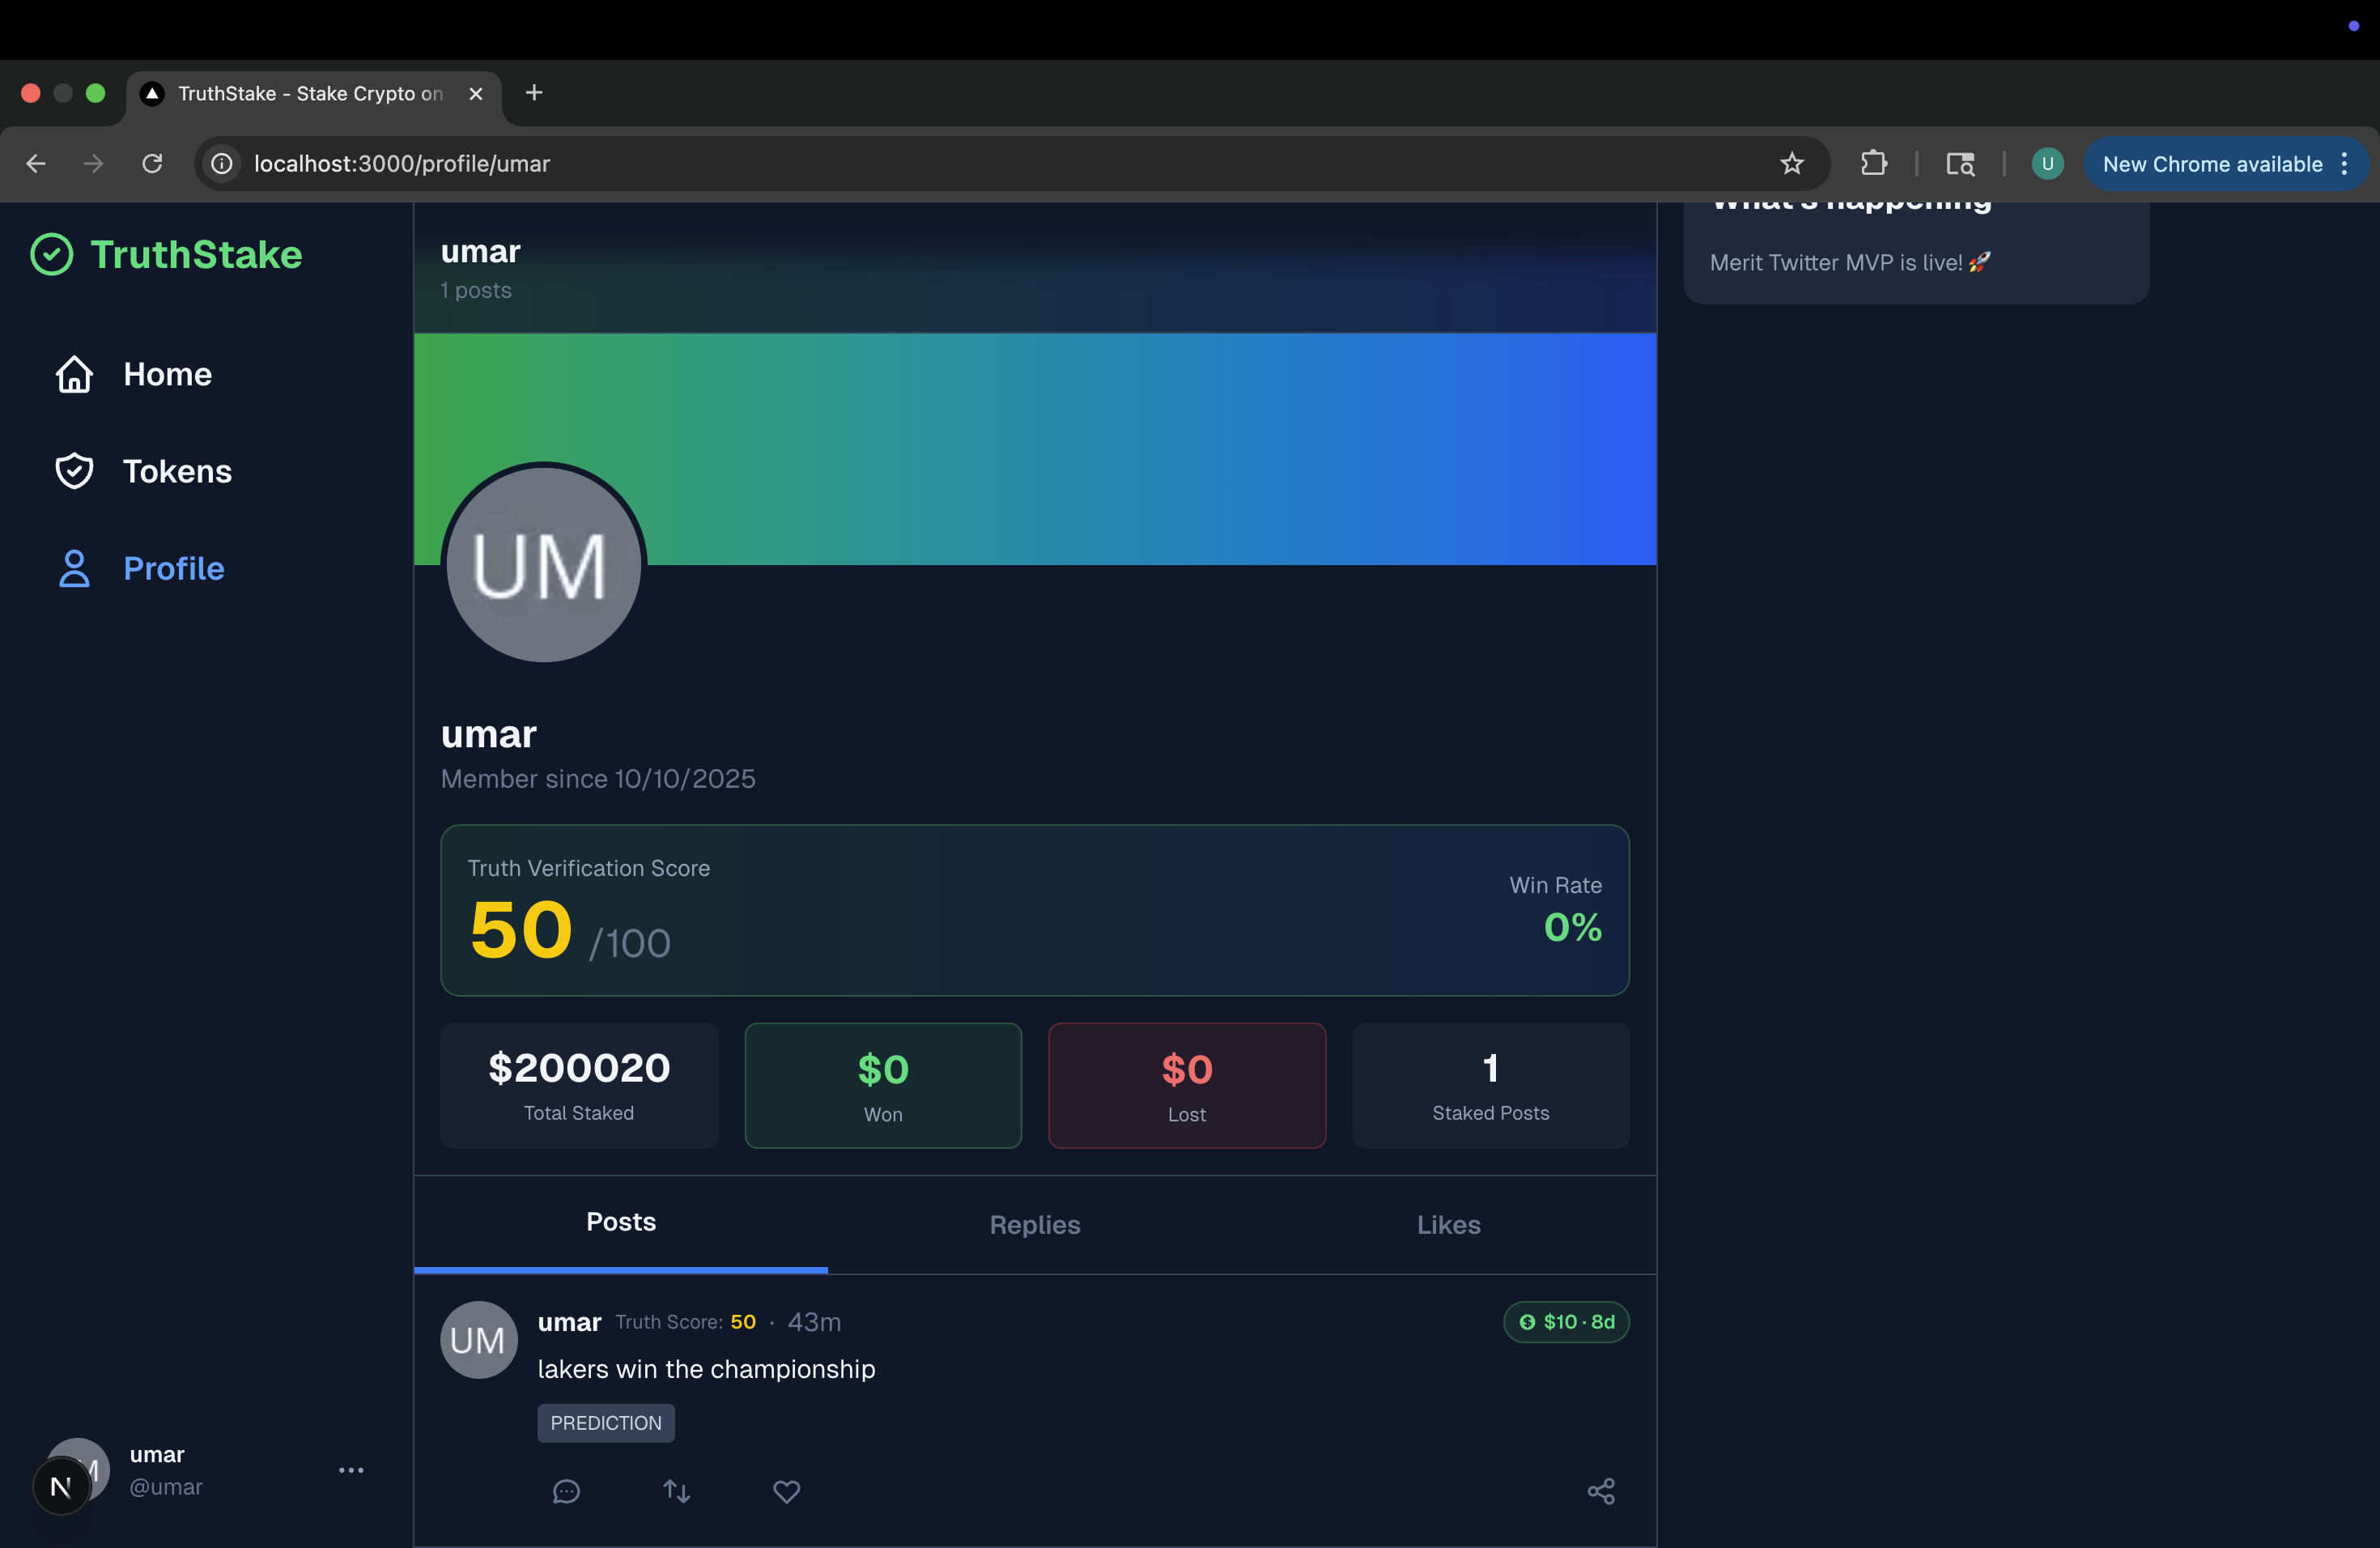Click the address bar URL
The width and height of the screenshot is (2380, 1548).
click(x=402, y=163)
